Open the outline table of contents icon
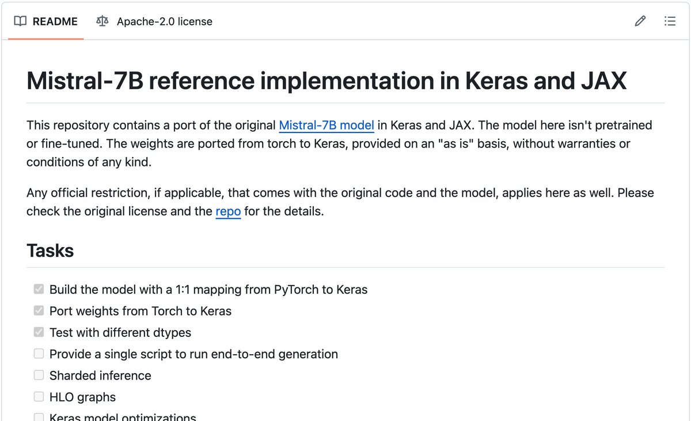 (670, 21)
